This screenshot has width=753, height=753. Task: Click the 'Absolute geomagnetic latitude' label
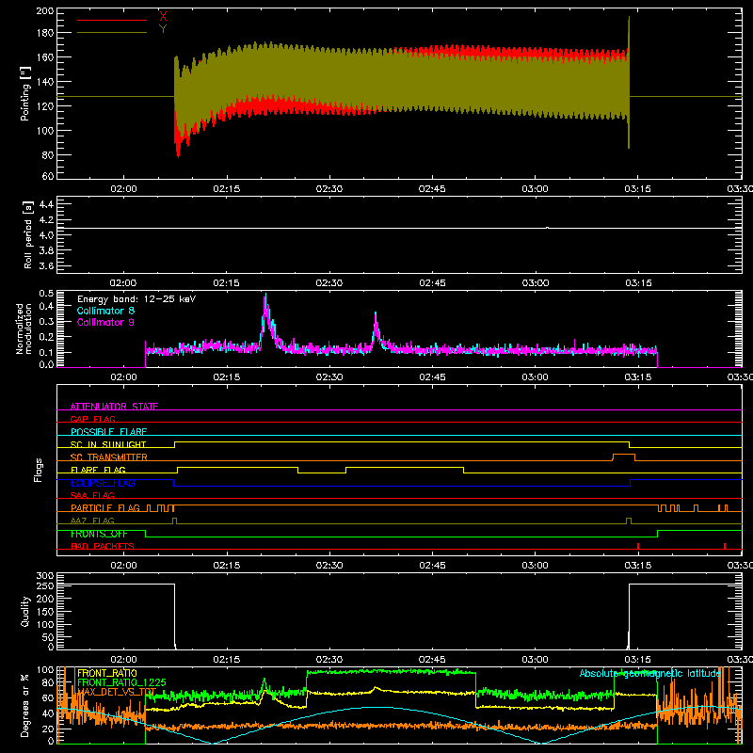coord(650,673)
